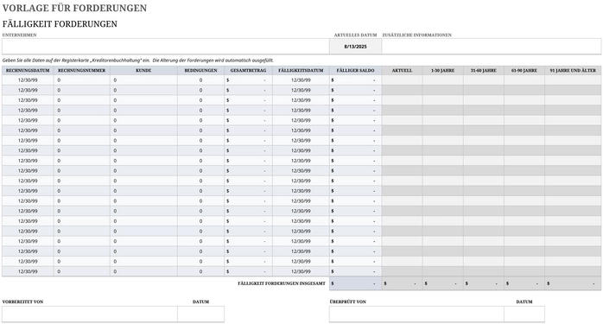Select the 1-30 JAHRE column header

pos(442,71)
